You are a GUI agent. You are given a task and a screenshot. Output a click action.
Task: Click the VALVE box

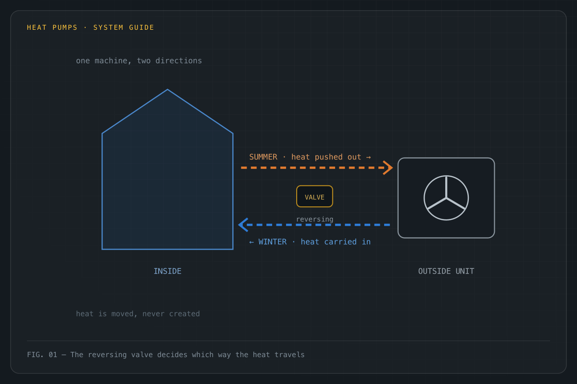(x=314, y=196)
